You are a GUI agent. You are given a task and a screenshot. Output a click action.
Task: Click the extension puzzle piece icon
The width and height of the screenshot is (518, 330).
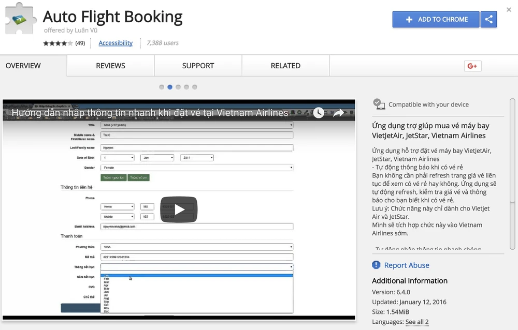click(20, 19)
